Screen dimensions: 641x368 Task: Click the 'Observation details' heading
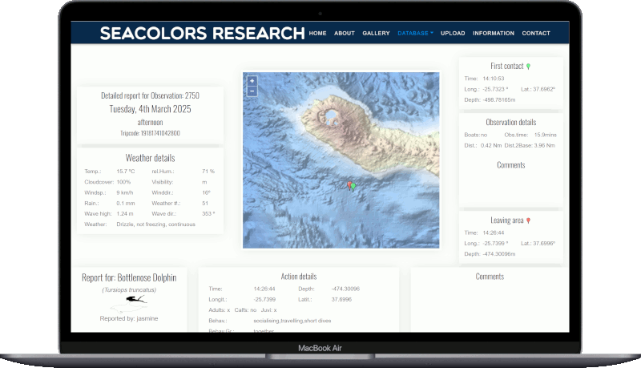click(511, 122)
